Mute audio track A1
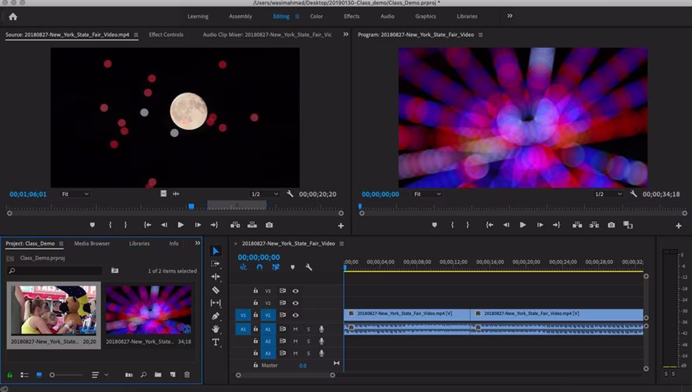 [296, 329]
